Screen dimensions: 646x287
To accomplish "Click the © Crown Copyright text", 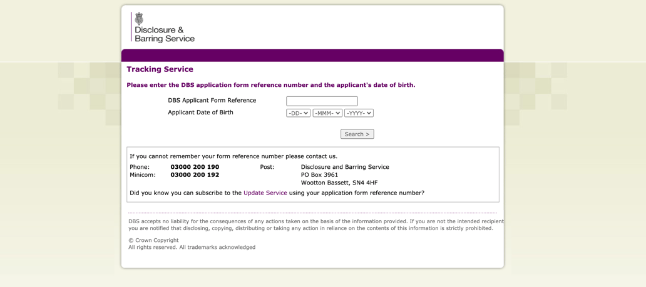I will click(153, 241).
